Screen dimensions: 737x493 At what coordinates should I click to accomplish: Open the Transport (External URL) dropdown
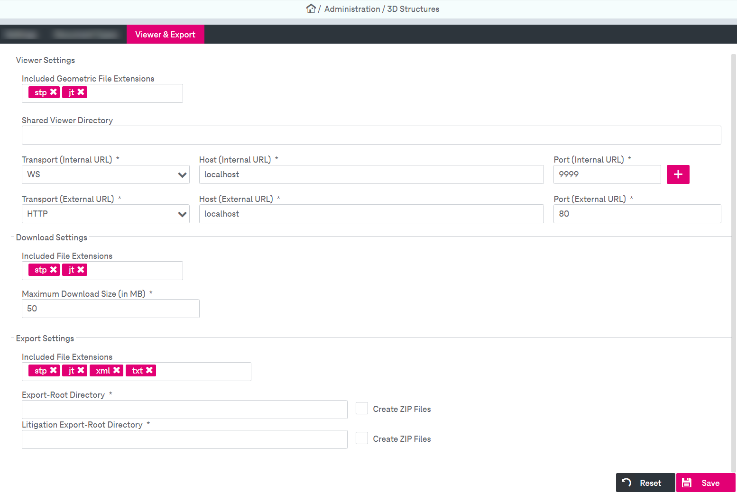[105, 214]
